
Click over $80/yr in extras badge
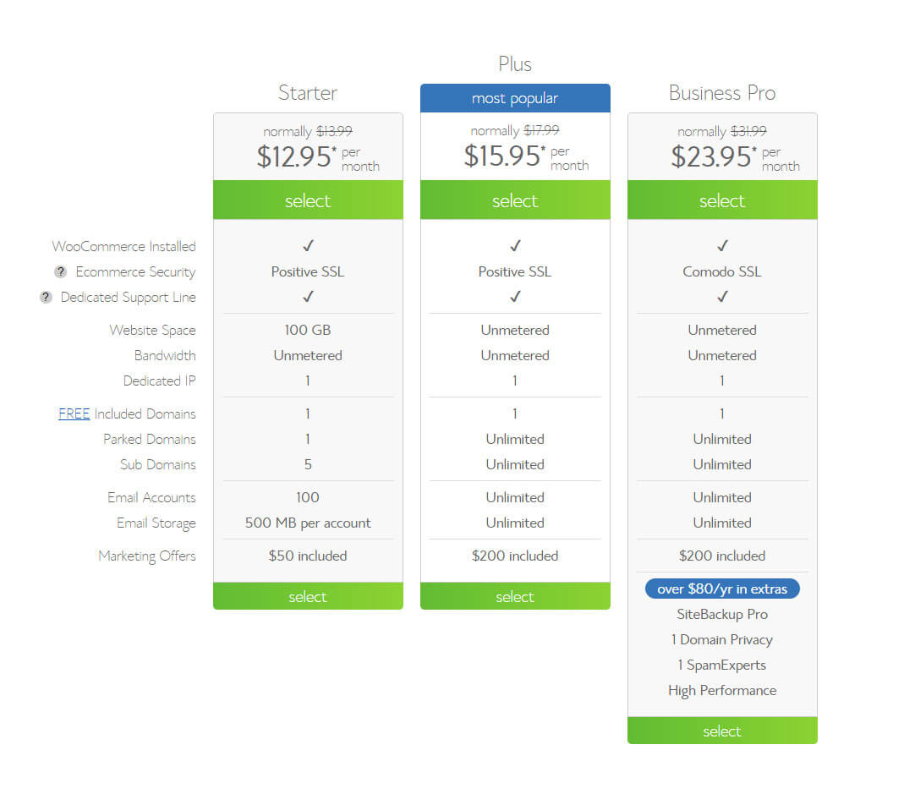(x=722, y=589)
